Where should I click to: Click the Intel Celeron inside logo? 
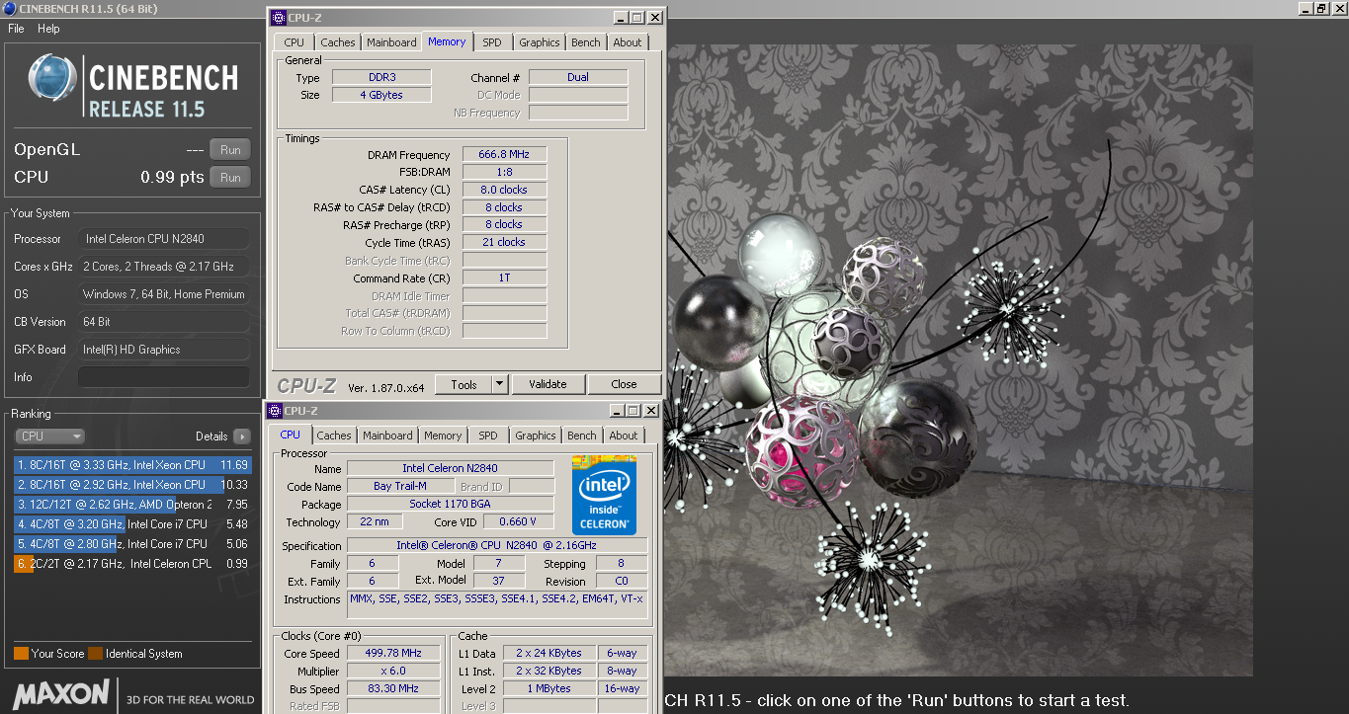click(x=605, y=496)
